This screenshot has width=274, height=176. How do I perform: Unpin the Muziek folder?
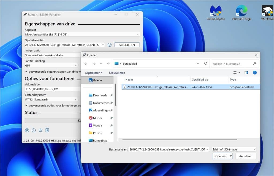(x=111, y=118)
